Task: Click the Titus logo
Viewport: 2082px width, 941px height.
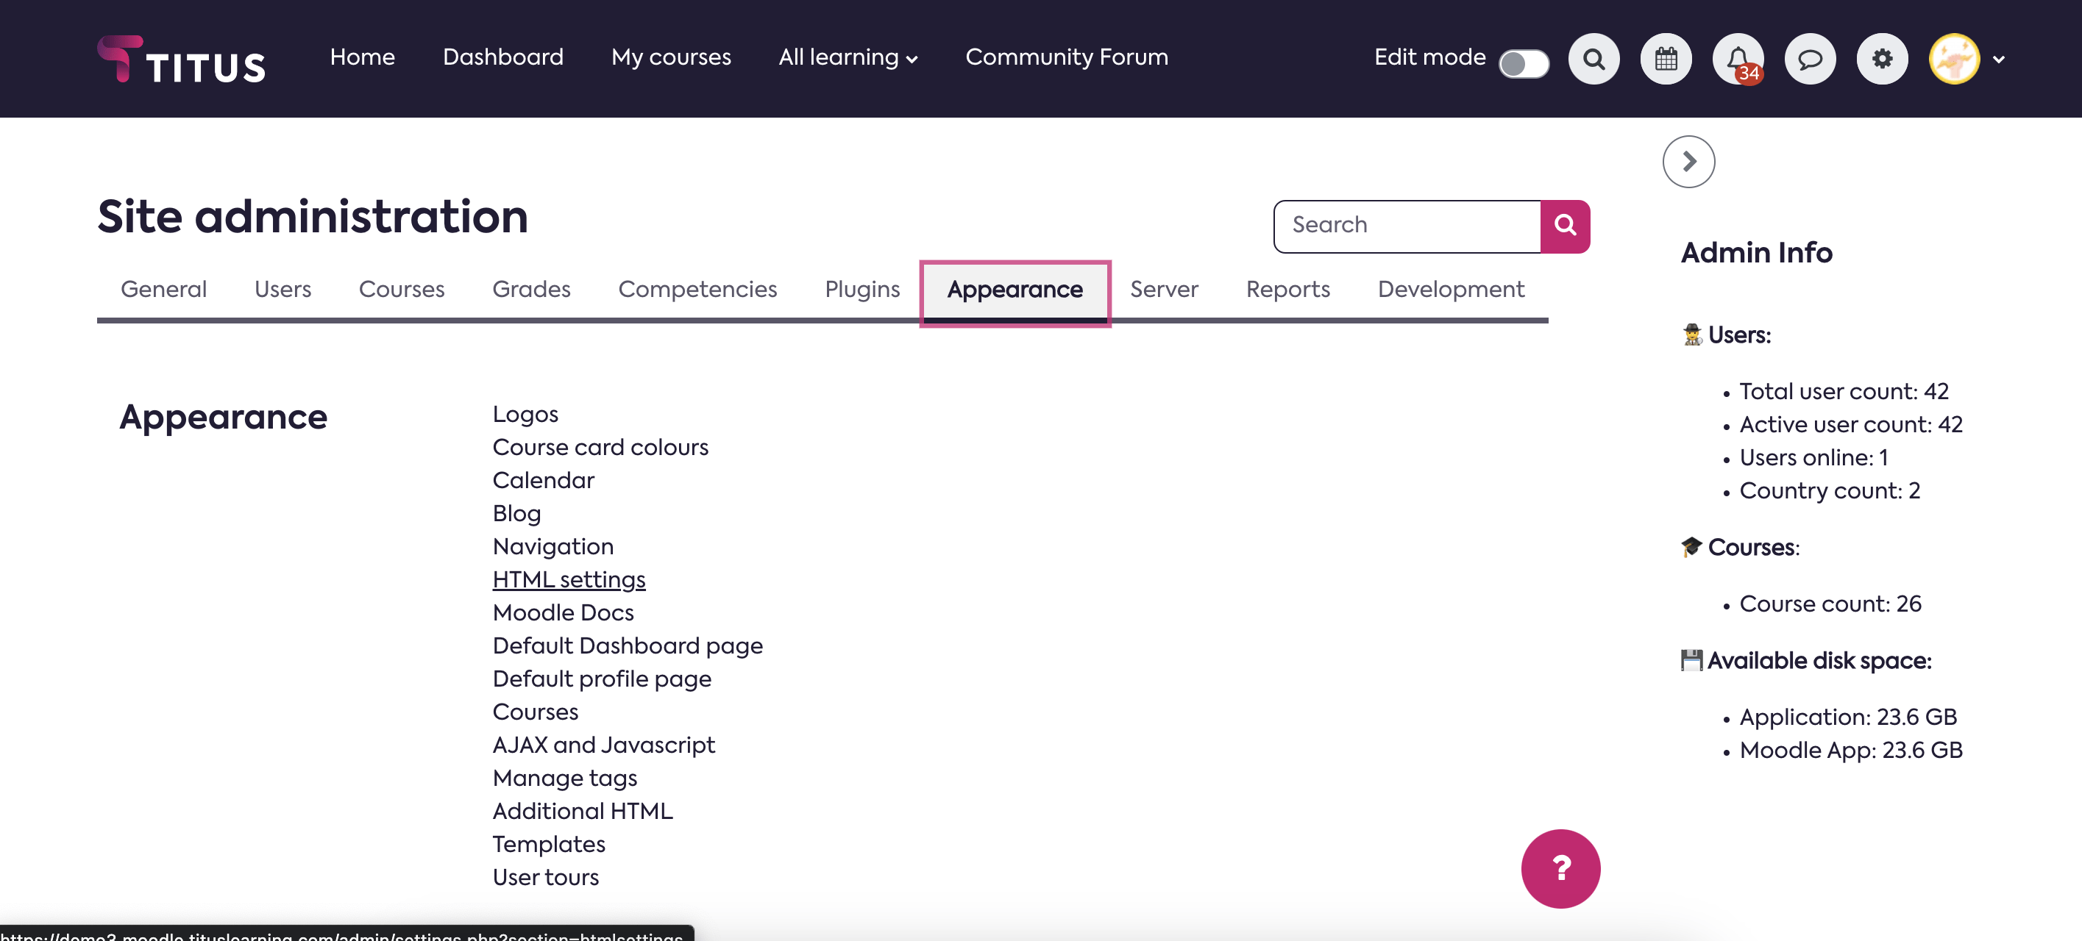Action: pyautogui.click(x=181, y=60)
